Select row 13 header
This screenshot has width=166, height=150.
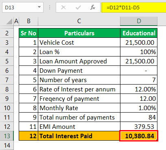pyautogui.click(x=7, y=136)
